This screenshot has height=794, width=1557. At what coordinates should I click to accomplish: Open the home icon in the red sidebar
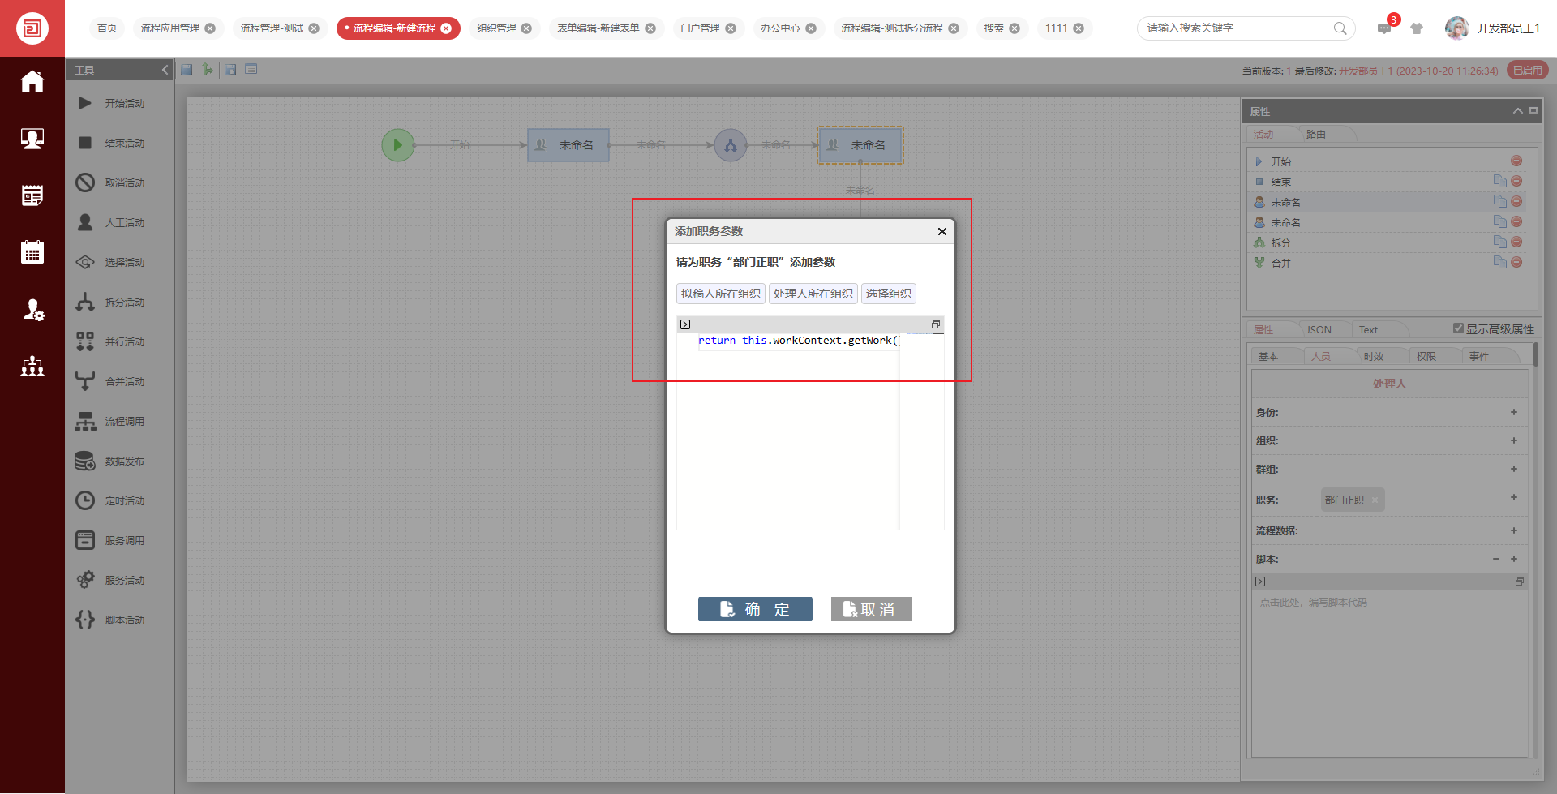click(32, 82)
